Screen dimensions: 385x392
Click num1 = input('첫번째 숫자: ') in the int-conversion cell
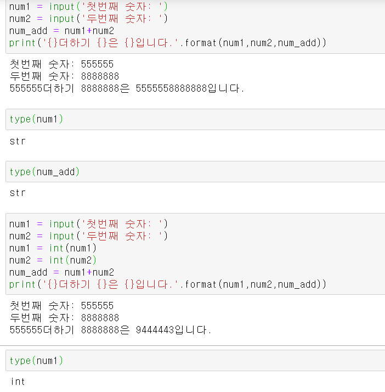[x=88, y=224]
